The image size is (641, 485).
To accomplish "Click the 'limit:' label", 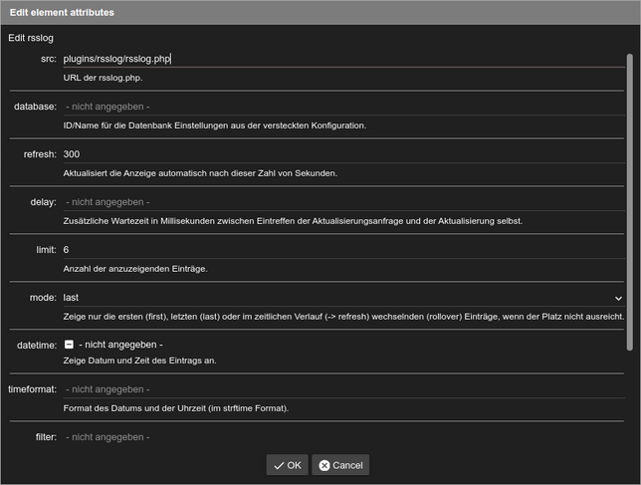I will tap(46, 250).
